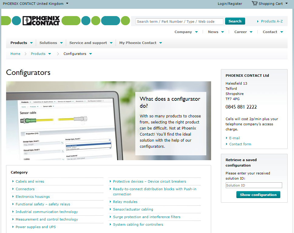294x233 pixels.
Task: Click the Login/Register link
Action: (x=230, y=4)
